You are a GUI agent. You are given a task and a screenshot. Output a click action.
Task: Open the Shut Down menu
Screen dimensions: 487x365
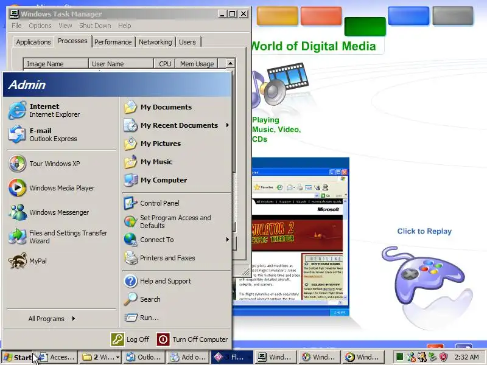pos(95,26)
